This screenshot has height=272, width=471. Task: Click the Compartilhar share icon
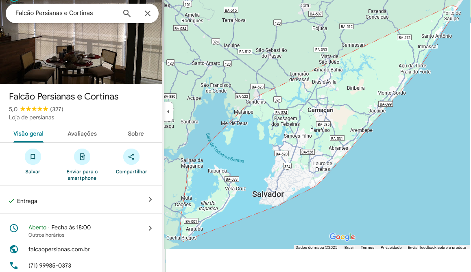coord(131,157)
